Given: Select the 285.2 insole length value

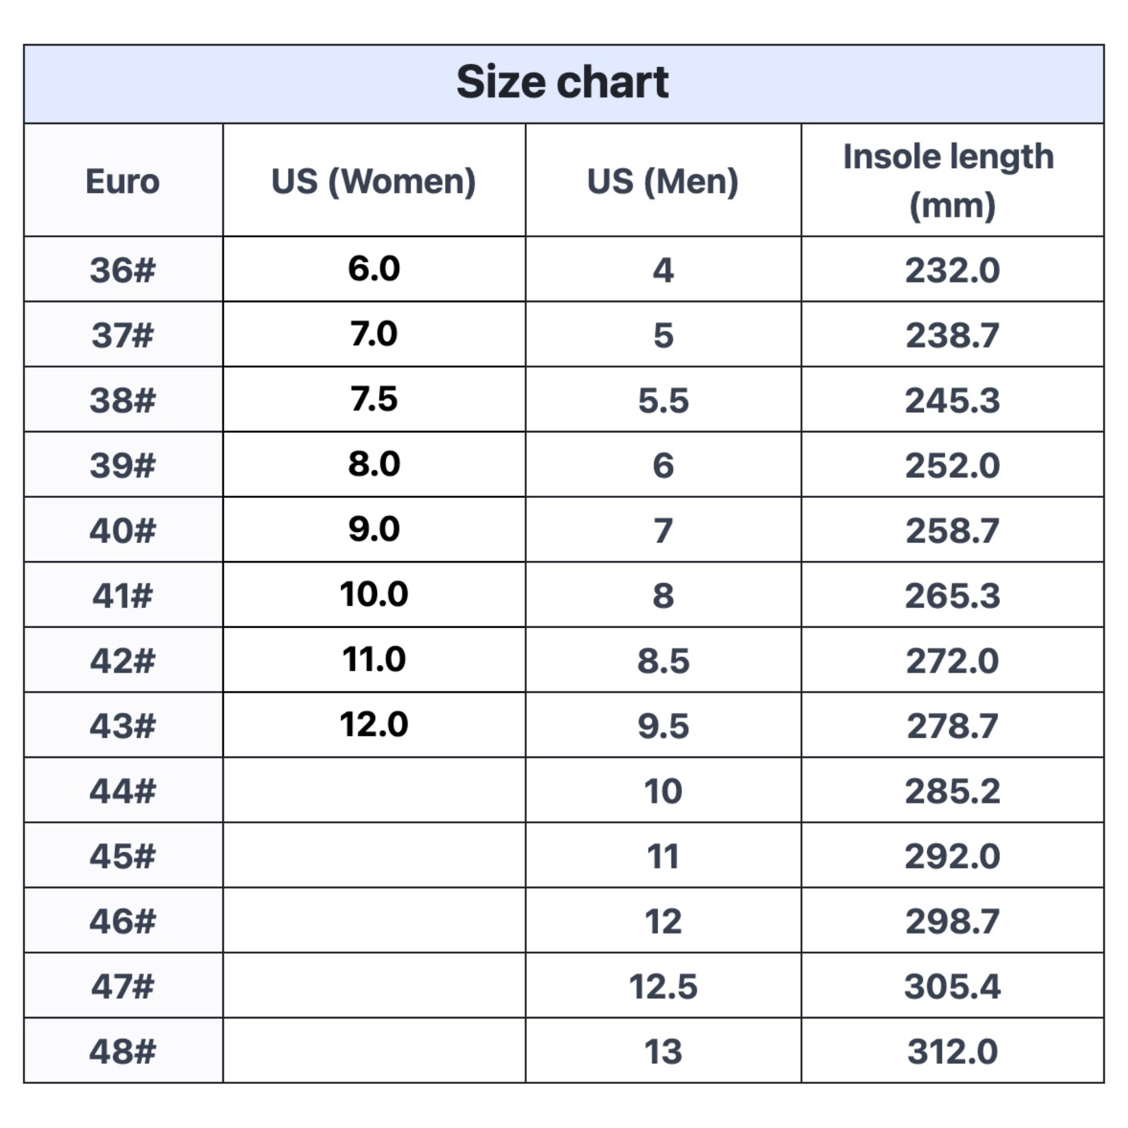Looking at the screenshot, I should [x=951, y=791].
